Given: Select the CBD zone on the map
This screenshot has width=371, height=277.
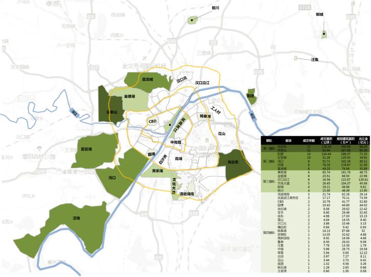Looking at the screenshot, I should 152,121.
